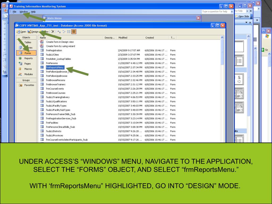This screenshot has width=272, height=204.
Task: Click the form icon beside frmReportsMenu
Action: [x=42, y=67]
